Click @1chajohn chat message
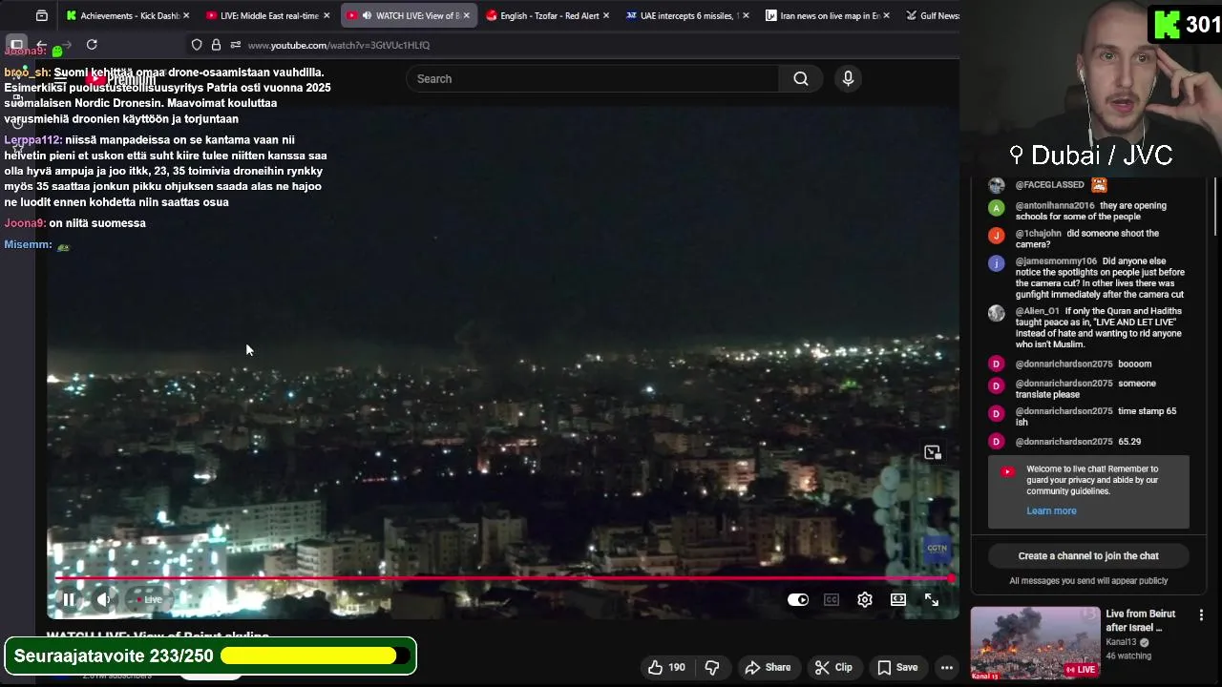Screen dimensions: 1222x687 1087,239
